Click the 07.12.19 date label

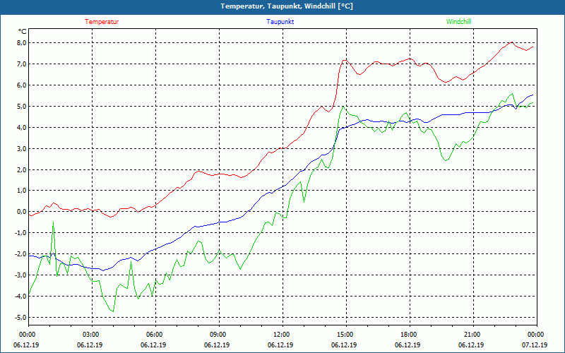(x=535, y=345)
